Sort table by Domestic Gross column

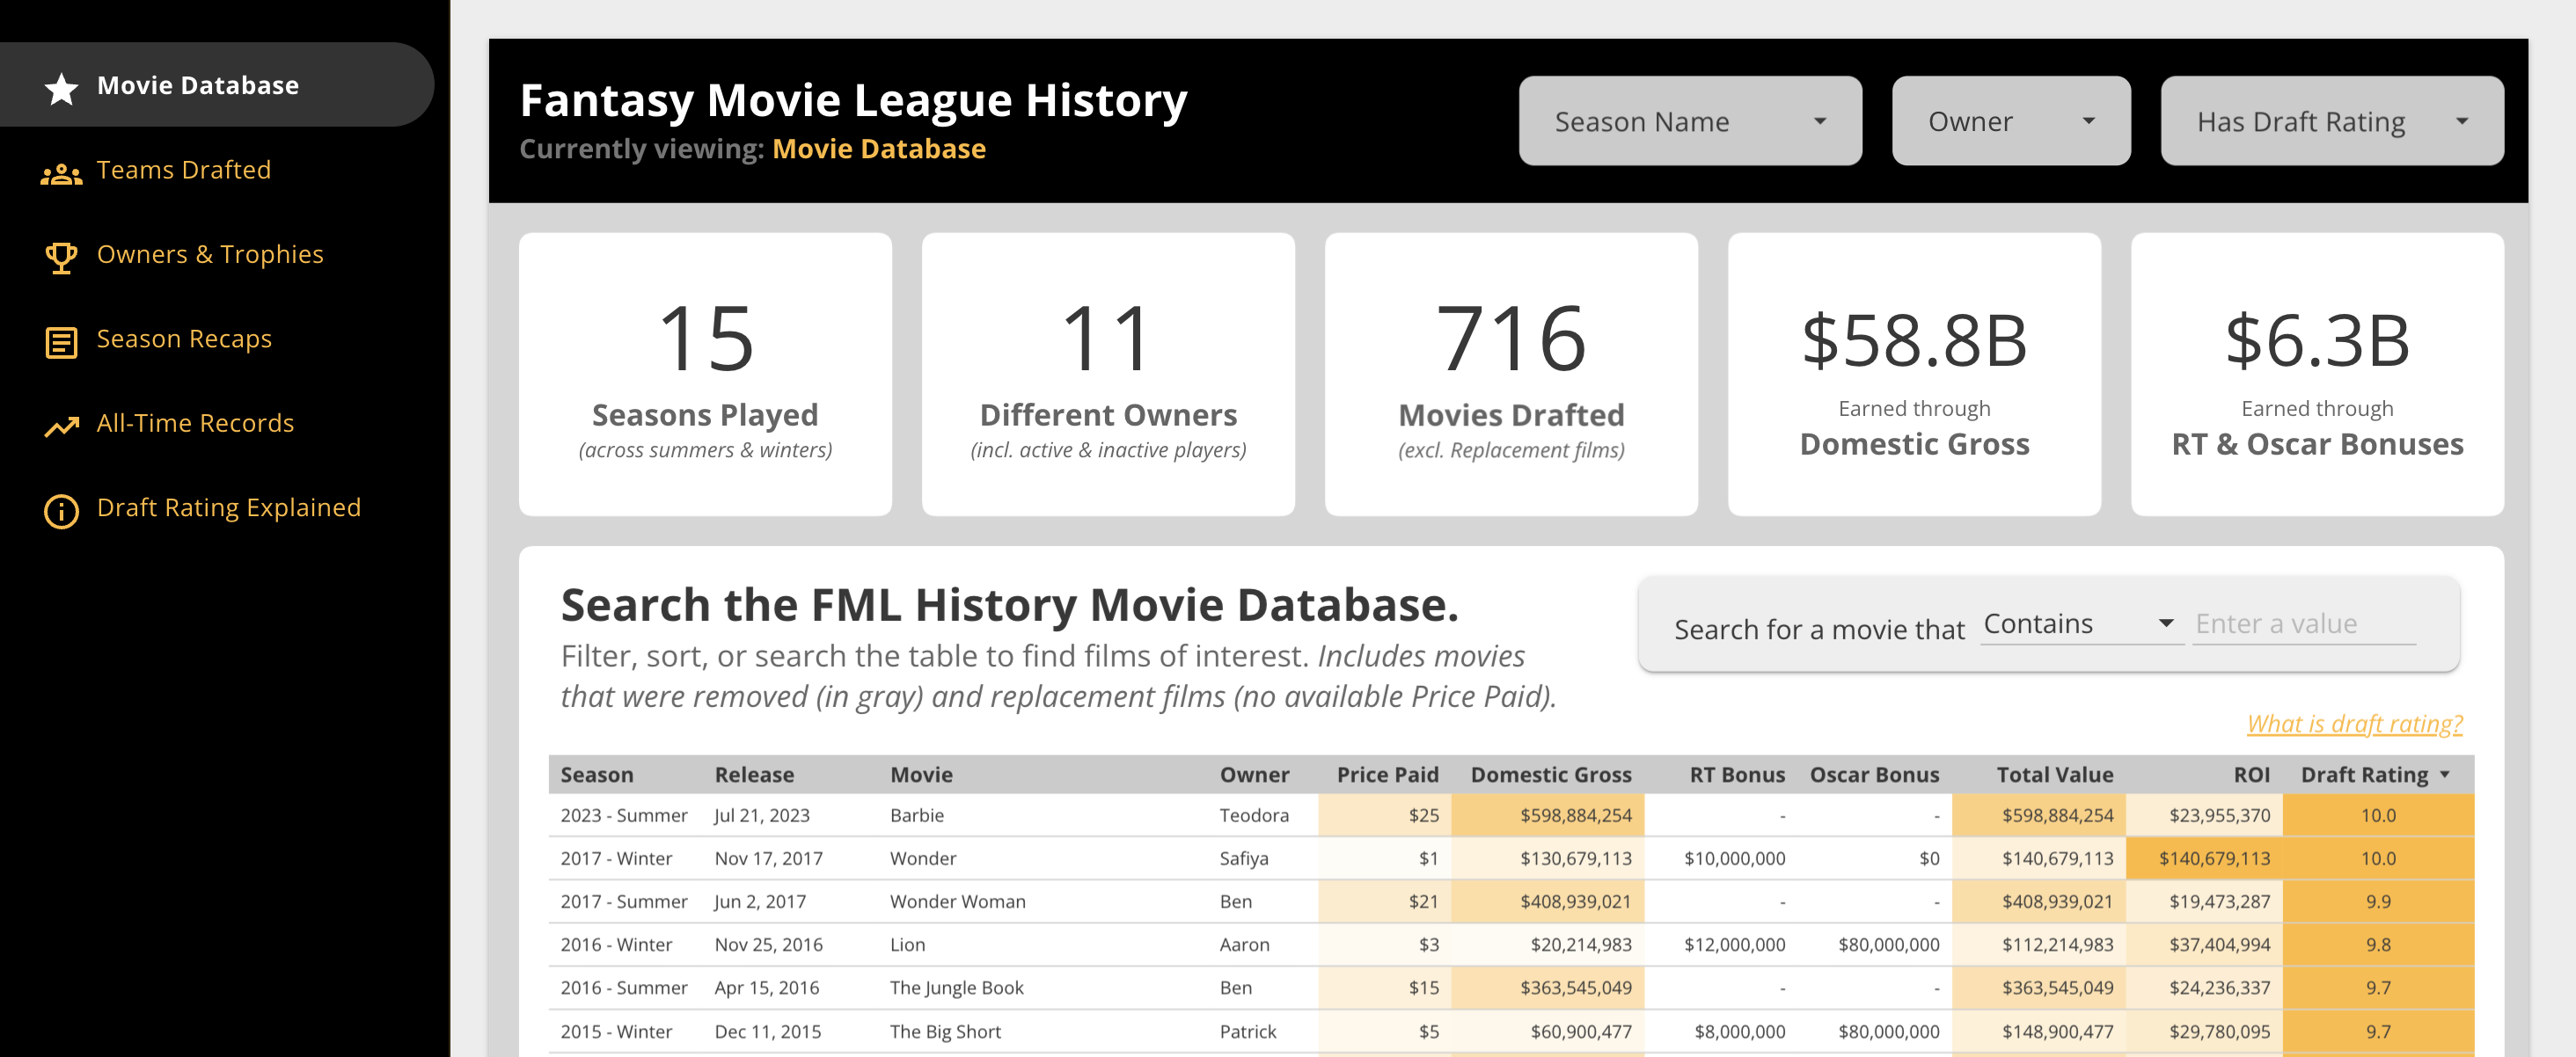point(1550,774)
